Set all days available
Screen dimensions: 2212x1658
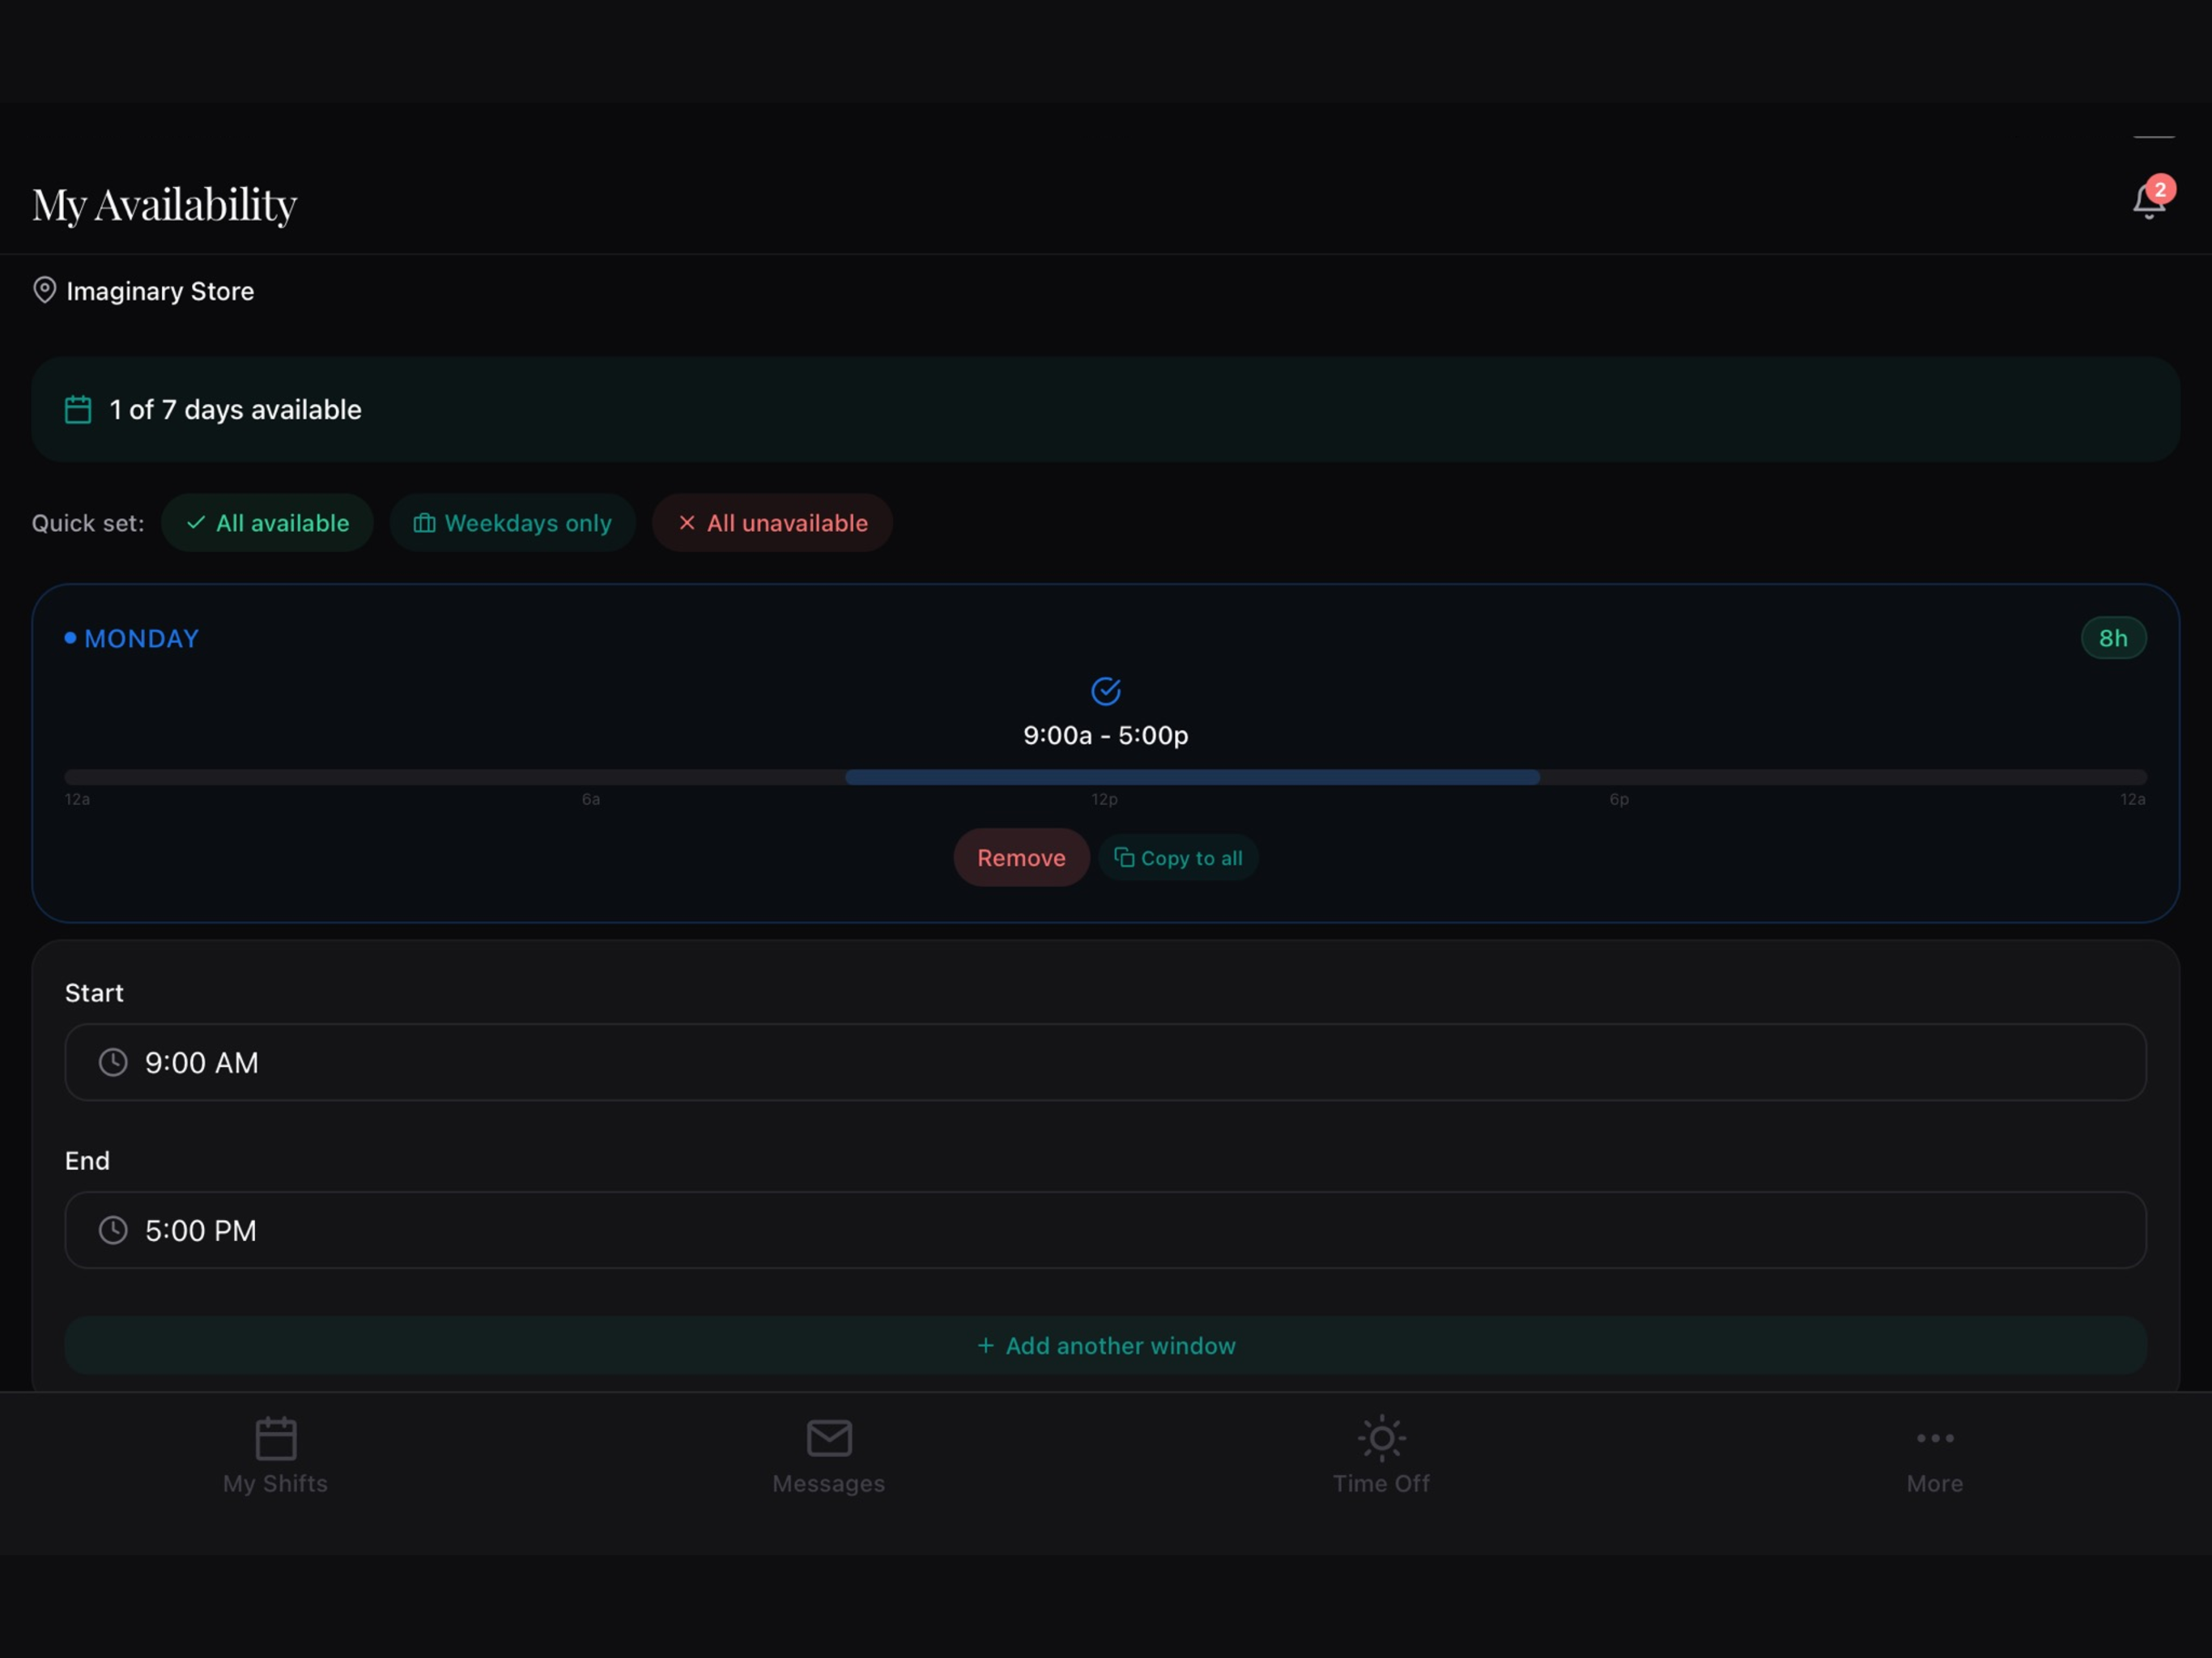(267, 523)
